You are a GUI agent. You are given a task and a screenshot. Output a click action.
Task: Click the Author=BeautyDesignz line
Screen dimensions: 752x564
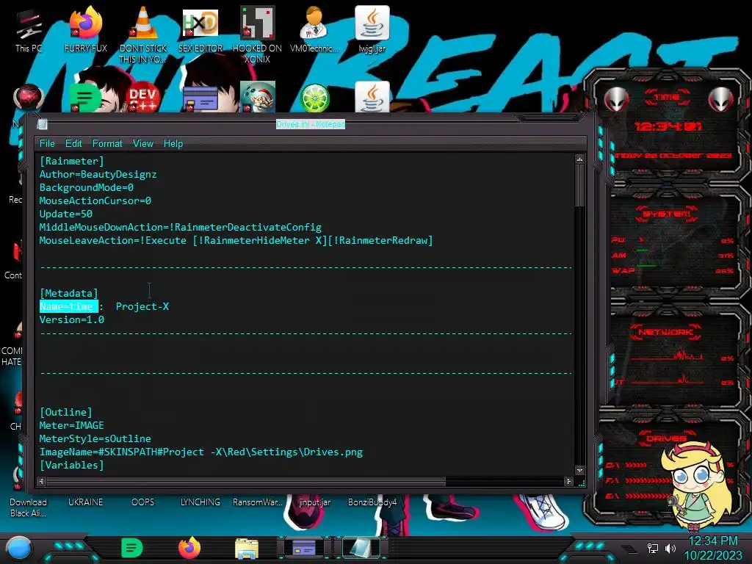98,175
